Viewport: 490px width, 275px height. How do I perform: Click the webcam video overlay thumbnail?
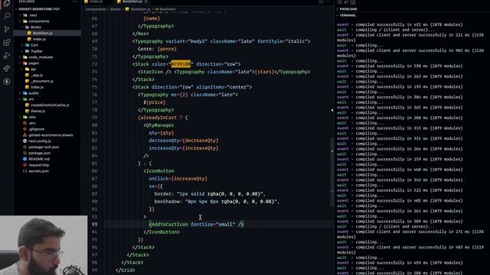tap(44, 245)
